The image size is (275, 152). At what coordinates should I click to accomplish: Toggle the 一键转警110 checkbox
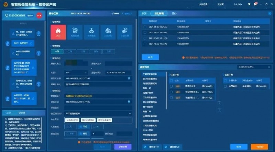145,147
